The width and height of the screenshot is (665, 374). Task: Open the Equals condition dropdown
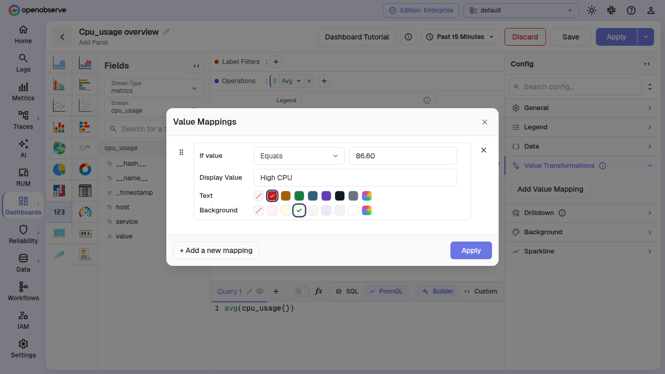pyautogui.click(x=299, y=156)
